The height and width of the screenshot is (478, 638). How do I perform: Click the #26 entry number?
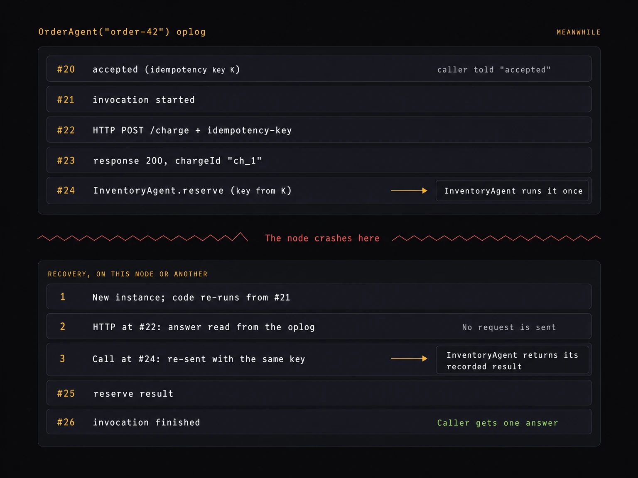[x=66, y=422]
